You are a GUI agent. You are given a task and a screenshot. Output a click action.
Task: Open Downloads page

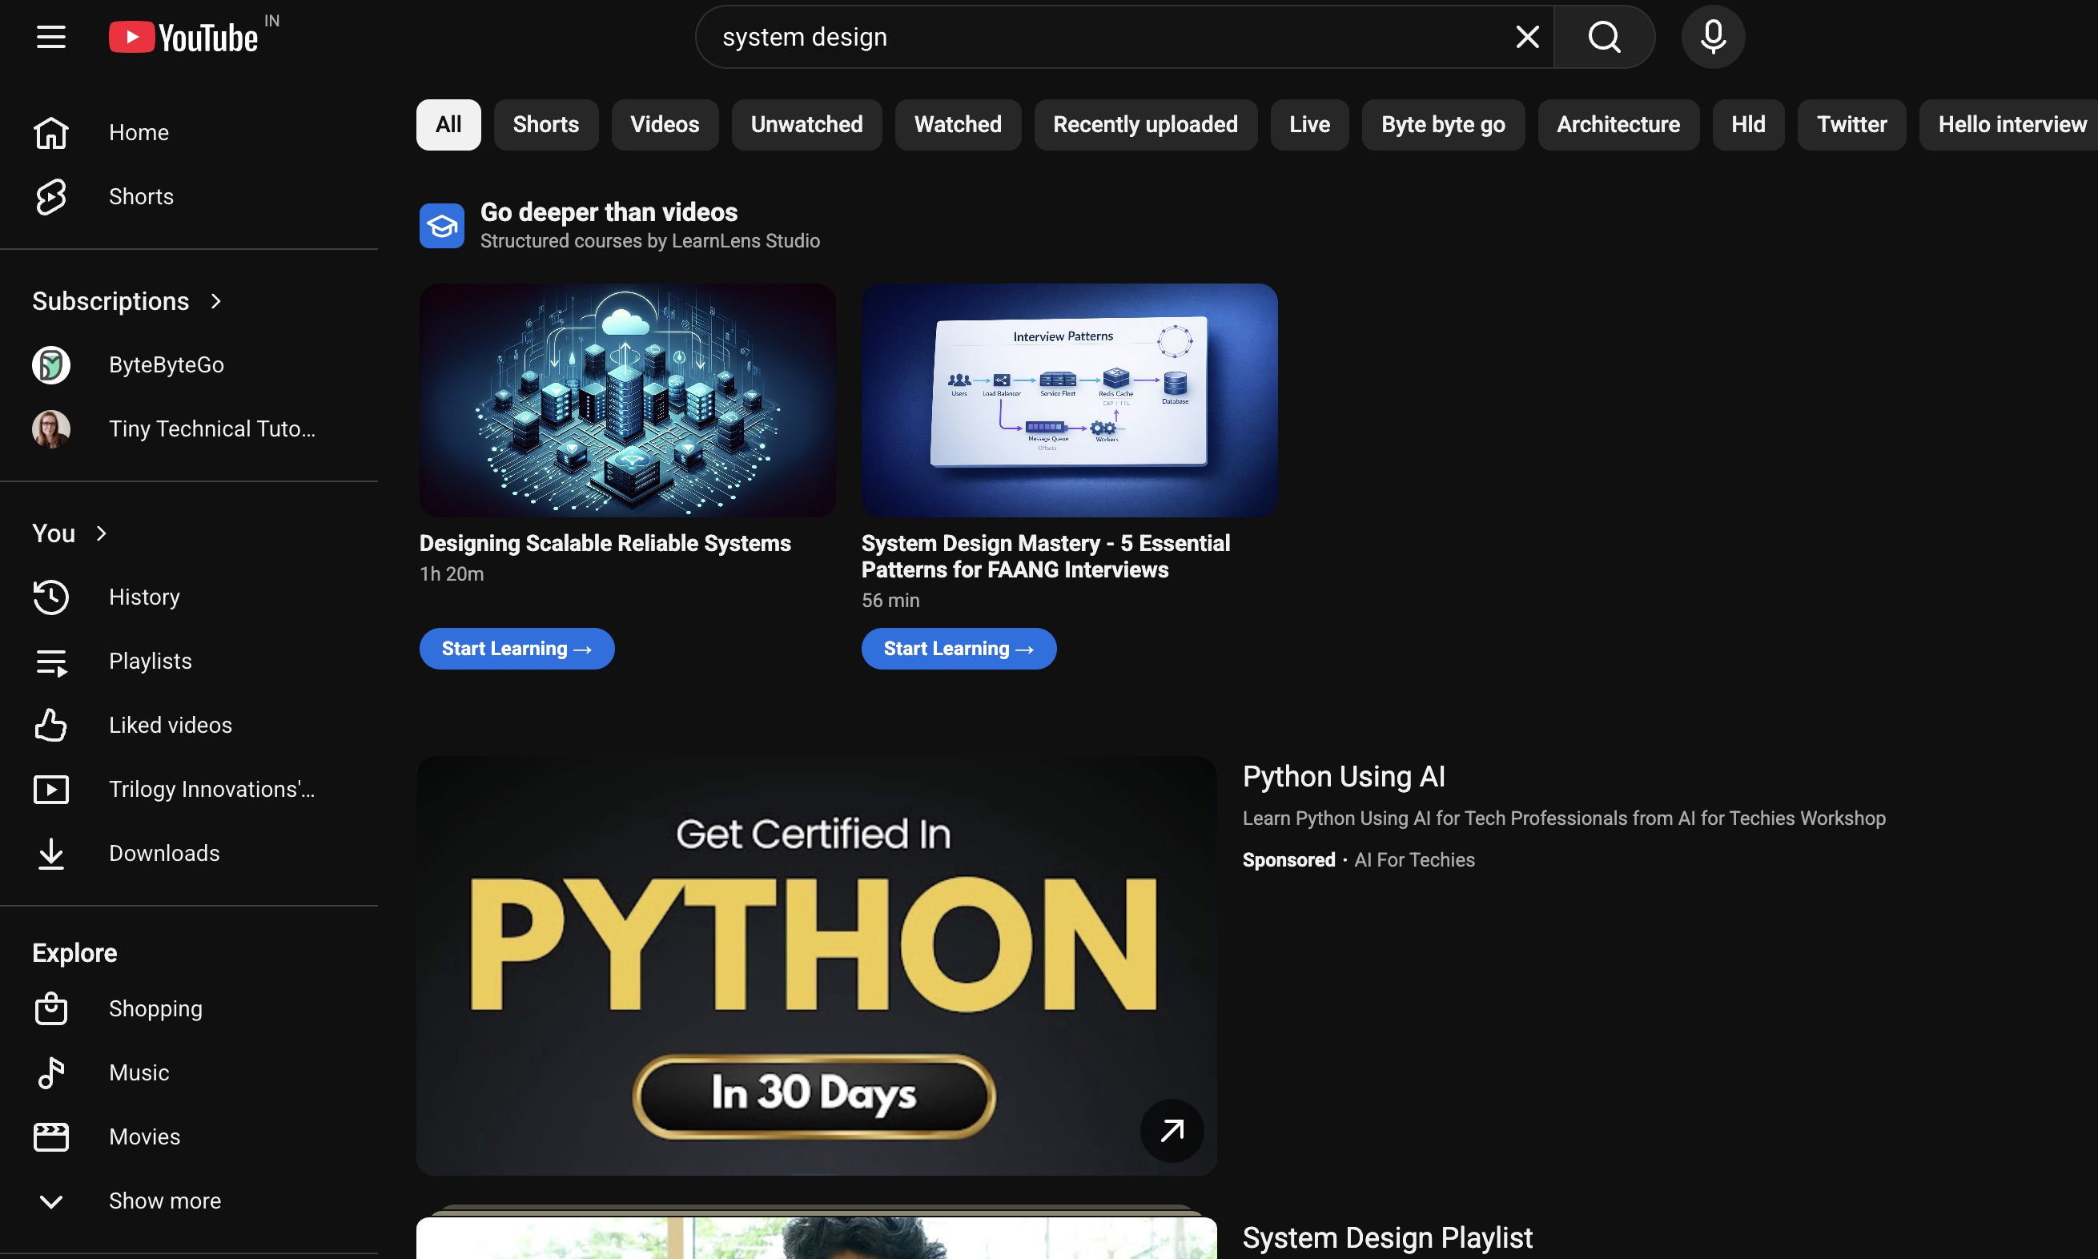click(x=163, y=854)
